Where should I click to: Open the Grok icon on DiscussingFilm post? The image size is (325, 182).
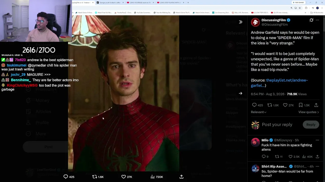pos(311,20)
